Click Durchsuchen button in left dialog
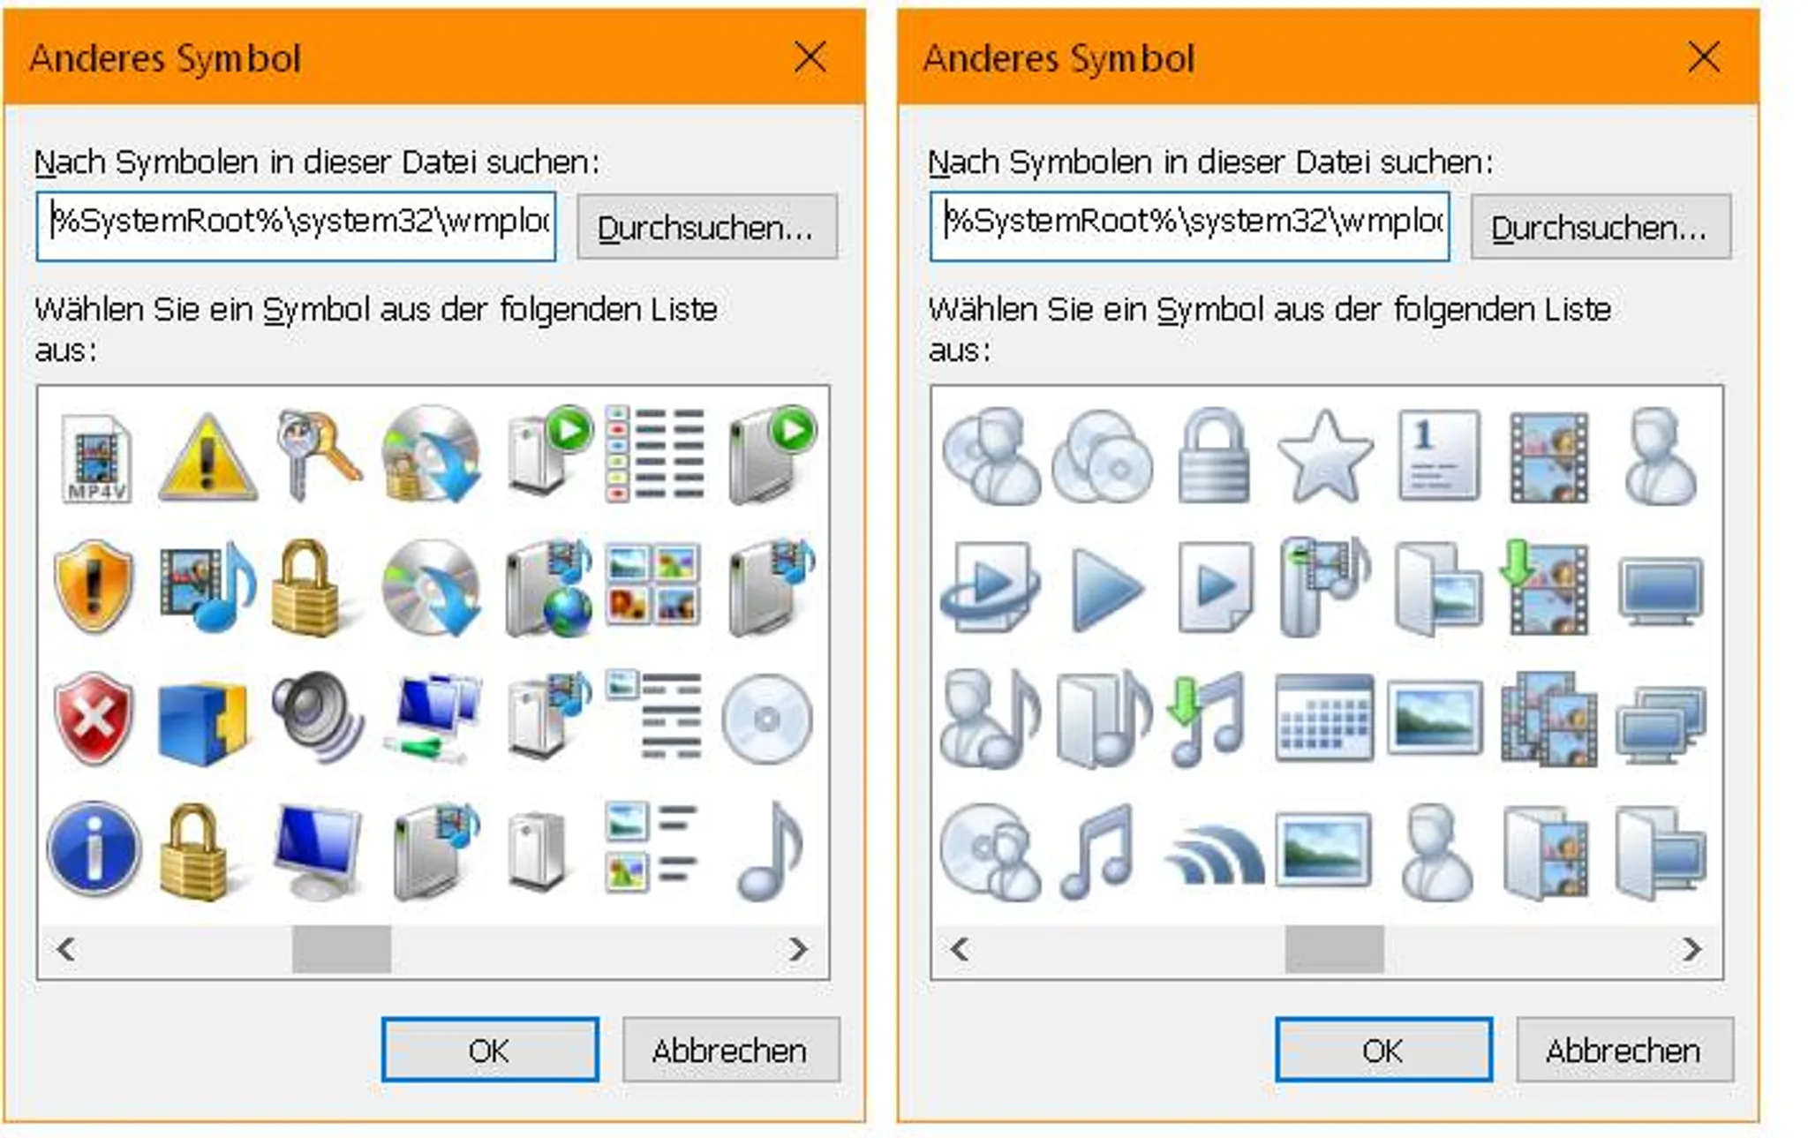Image resolution: width=1808 pixels, height=1138 pixels. [707, 227]
